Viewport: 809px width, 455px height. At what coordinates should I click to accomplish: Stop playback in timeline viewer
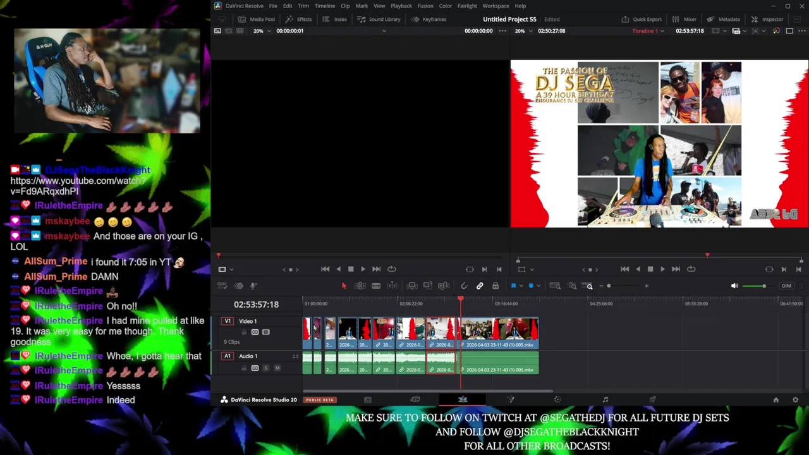[x=650, y=269]
